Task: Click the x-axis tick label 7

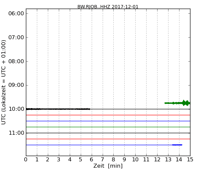Action: 102,159
